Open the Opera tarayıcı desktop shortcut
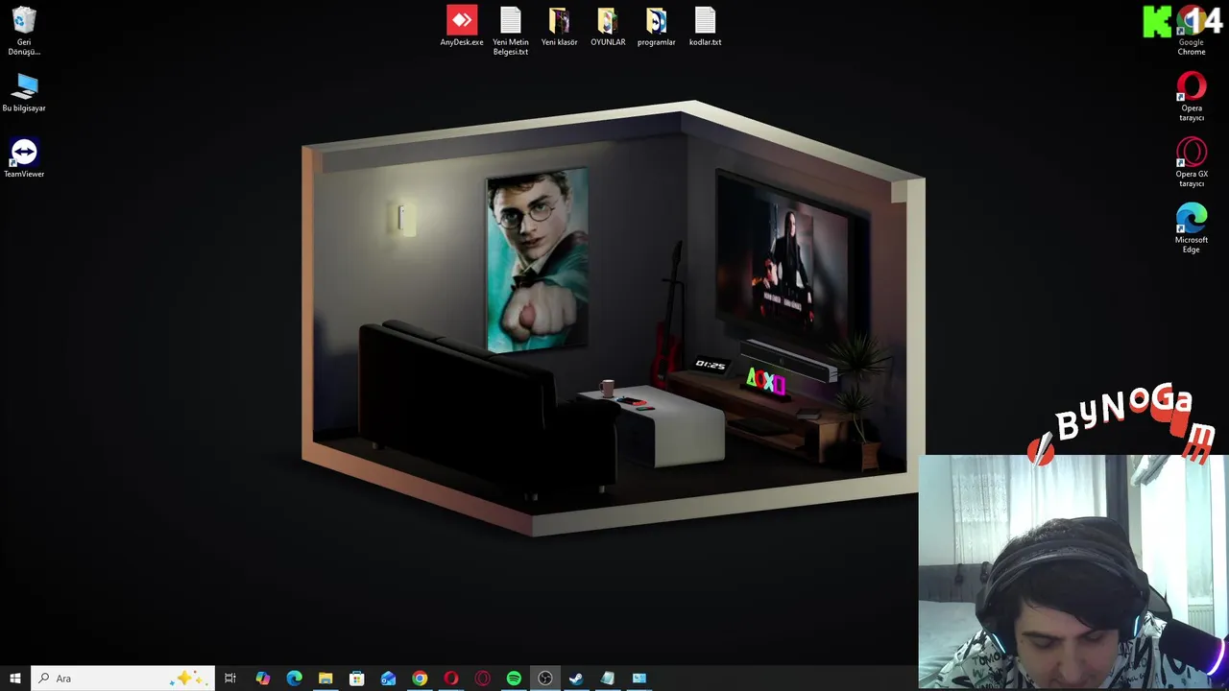Viewport: 1229px width, 691px height. pos(1192,97)
